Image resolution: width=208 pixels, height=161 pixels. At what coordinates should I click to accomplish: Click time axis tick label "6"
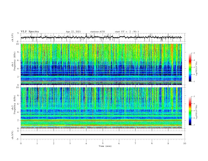pyautogui.click(x=119, y=143)
